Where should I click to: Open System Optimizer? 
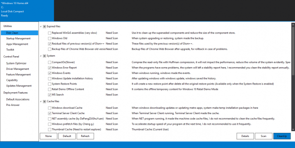click(x=16, y=63)
